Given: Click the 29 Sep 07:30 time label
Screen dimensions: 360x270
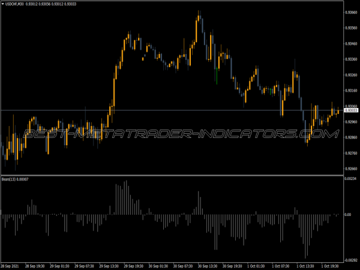Looking at the screenshot, I should (x=84, y=266).
